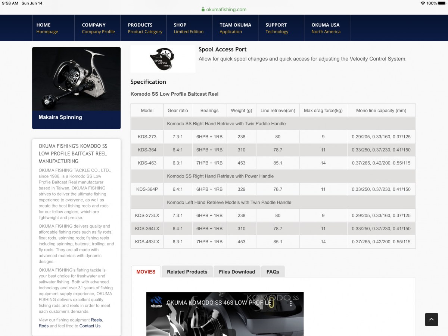Image resolution: width=448 pixels, height=336 pixels.
Task: Click the KDS-364 model cell
Action: click(x=147, y=150)
